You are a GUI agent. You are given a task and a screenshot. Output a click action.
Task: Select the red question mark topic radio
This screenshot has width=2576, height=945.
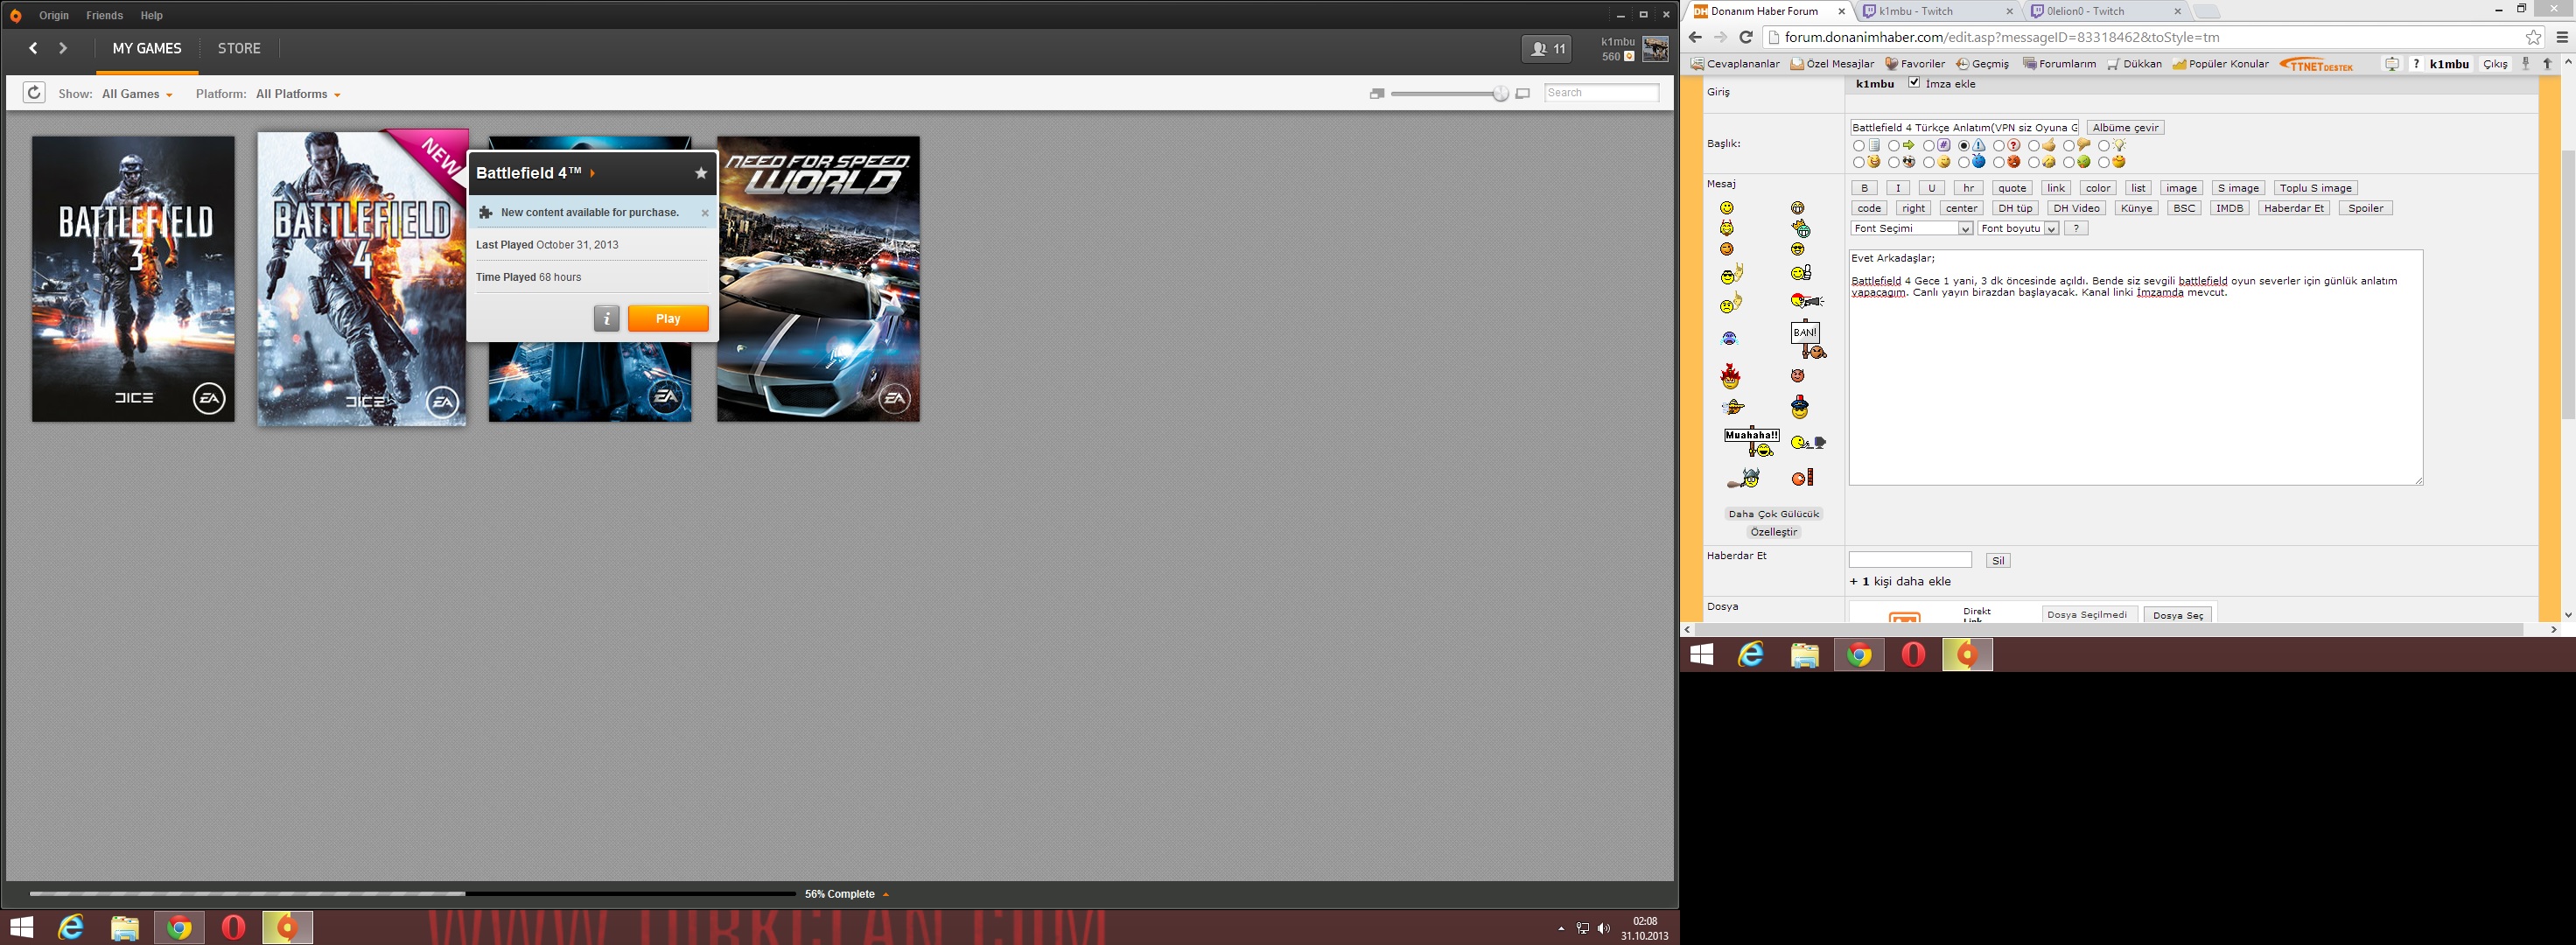(1998, 146)
